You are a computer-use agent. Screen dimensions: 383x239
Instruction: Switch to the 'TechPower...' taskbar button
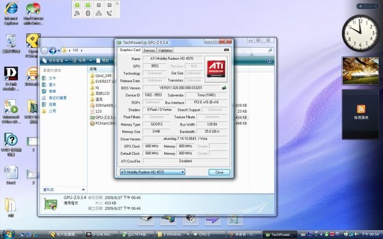[280, 235]
